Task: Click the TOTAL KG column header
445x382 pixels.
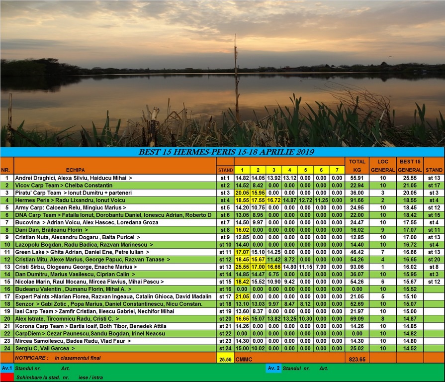Action: click(357, 166)
